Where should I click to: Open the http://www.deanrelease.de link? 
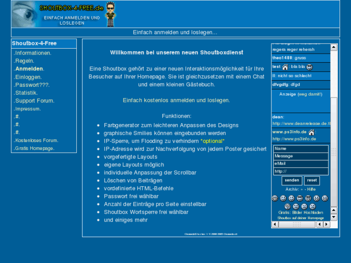click(301, 124)
